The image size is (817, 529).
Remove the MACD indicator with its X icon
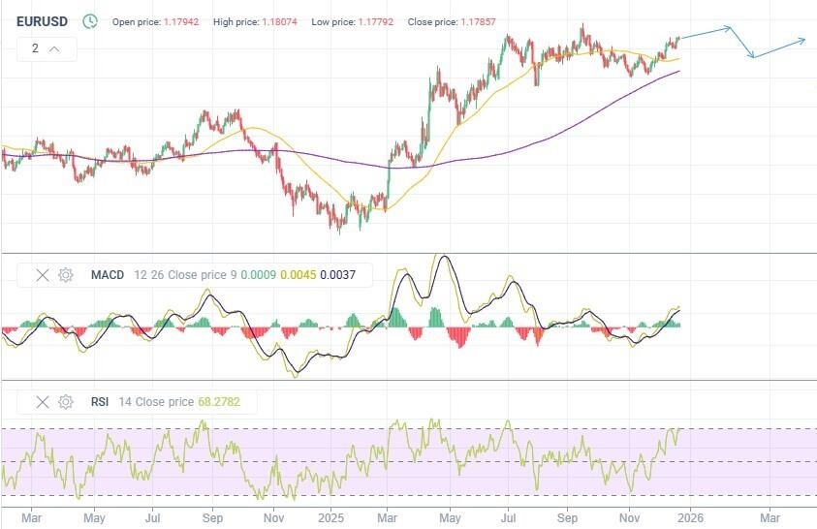42,275
